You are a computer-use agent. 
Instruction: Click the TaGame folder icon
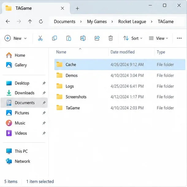tap(59, 108)
